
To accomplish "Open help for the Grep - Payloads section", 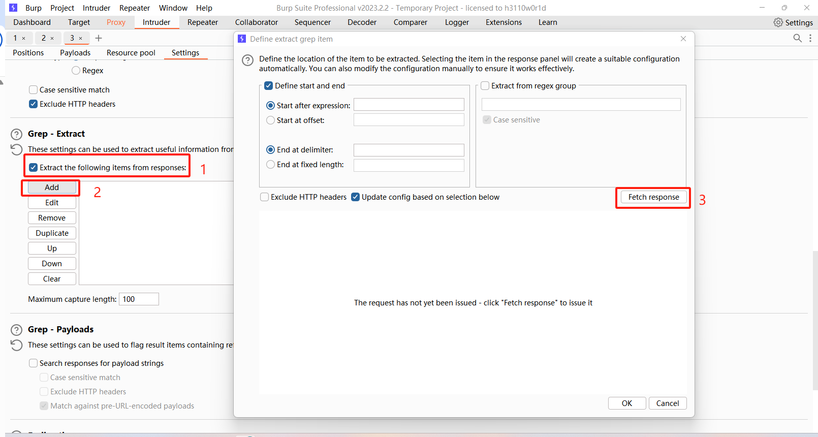I will point(17,330).
